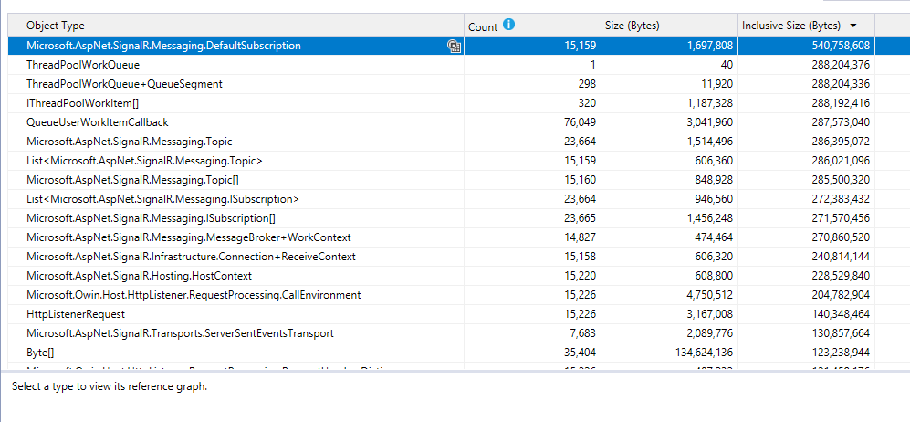Screen dimensions: 910x422
Task: Click count value 15,159 for DefaultSubscription
Action: (x=580, y=46)
